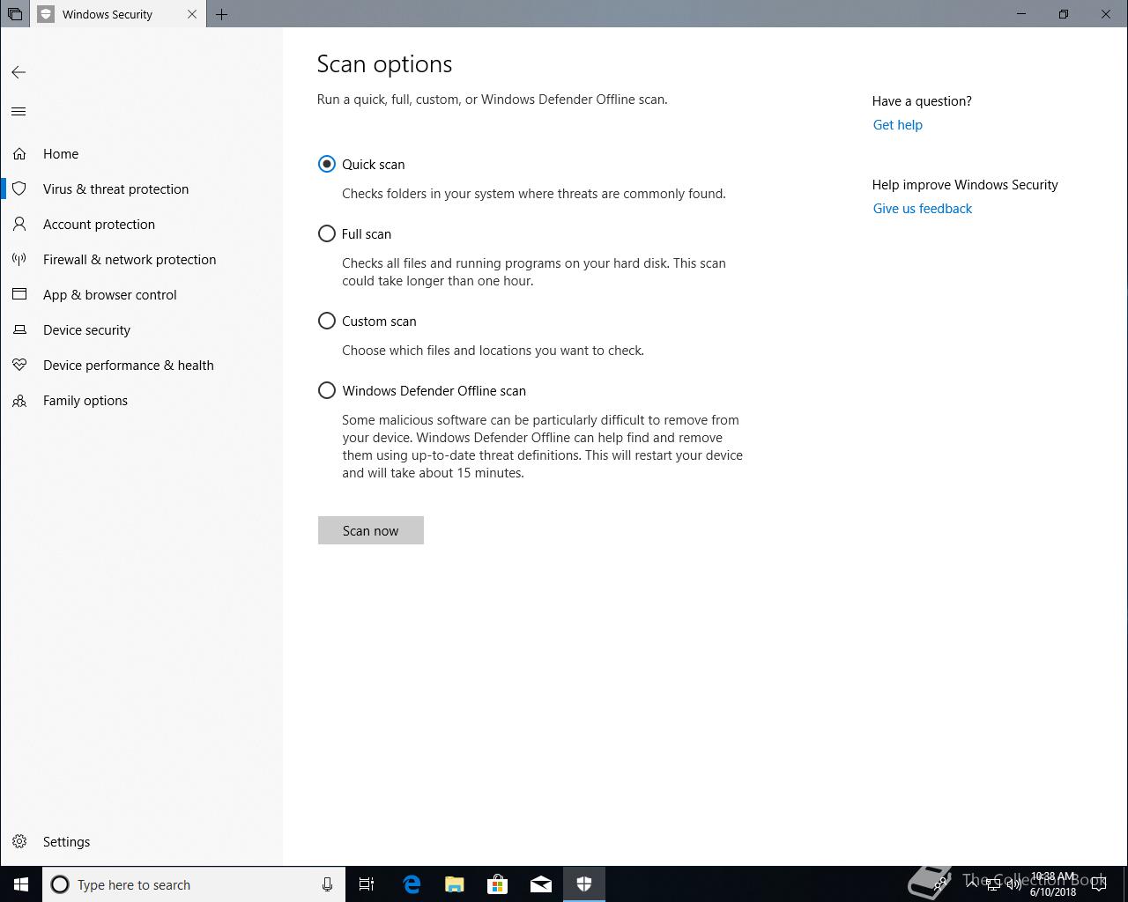This screenshot has height=902, width=1128.
Task: Click the Type here to search box
Action: pyautogui.click(x=194, y=884)
